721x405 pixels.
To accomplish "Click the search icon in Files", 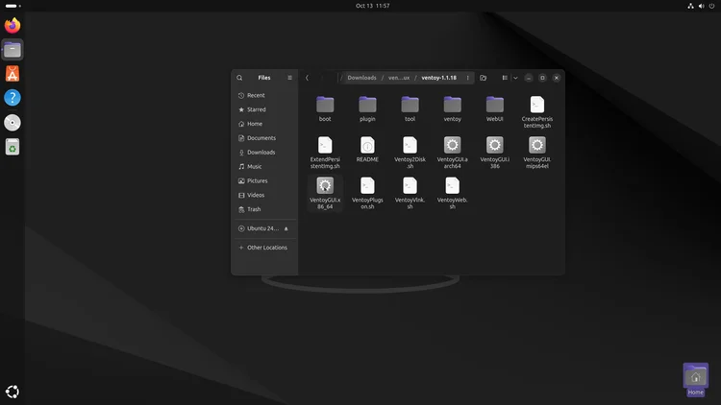I will click(x=239, y=78).
